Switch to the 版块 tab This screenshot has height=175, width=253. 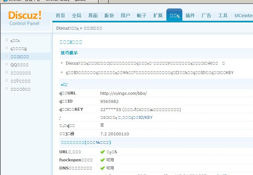tap(109, 16)
